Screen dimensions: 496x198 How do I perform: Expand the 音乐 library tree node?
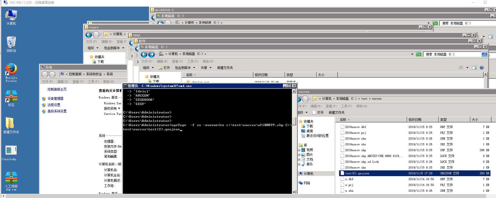coord(299,164)
